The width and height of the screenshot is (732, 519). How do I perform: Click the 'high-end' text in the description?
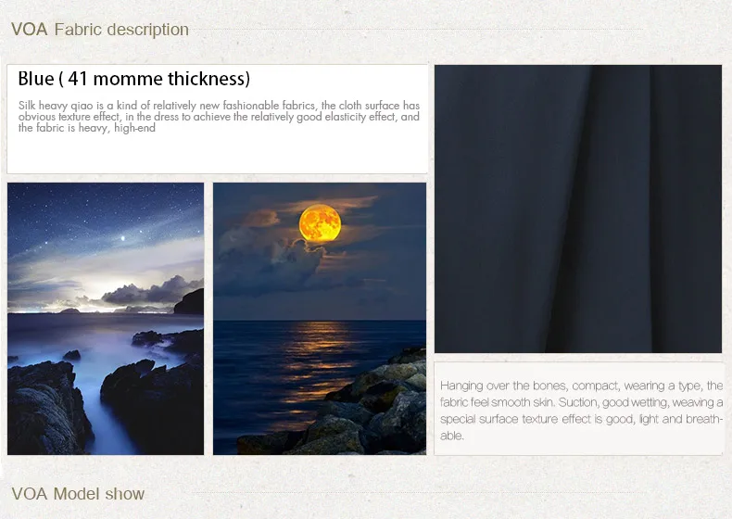(x=134, y=128)
